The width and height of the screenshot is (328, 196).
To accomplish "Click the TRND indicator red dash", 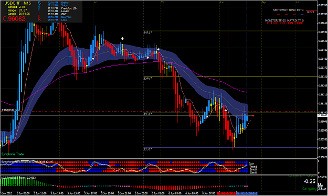I will 294,15.
